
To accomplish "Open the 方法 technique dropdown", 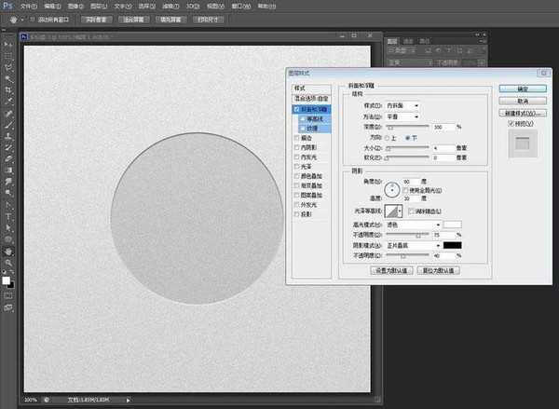I will 403,116.
